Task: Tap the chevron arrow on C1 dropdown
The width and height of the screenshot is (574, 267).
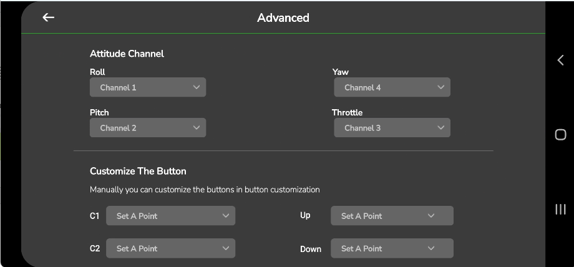Action: pyautogui.click(x=225, y=216)
